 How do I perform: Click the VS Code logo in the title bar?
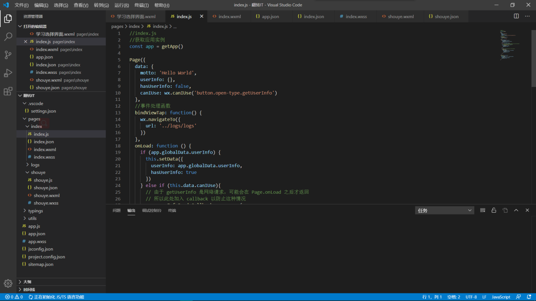(6, 5)
